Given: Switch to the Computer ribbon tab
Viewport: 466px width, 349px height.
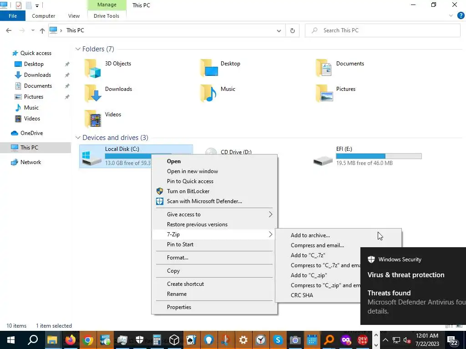Looking at the screenshot, I should click(43, 16).
